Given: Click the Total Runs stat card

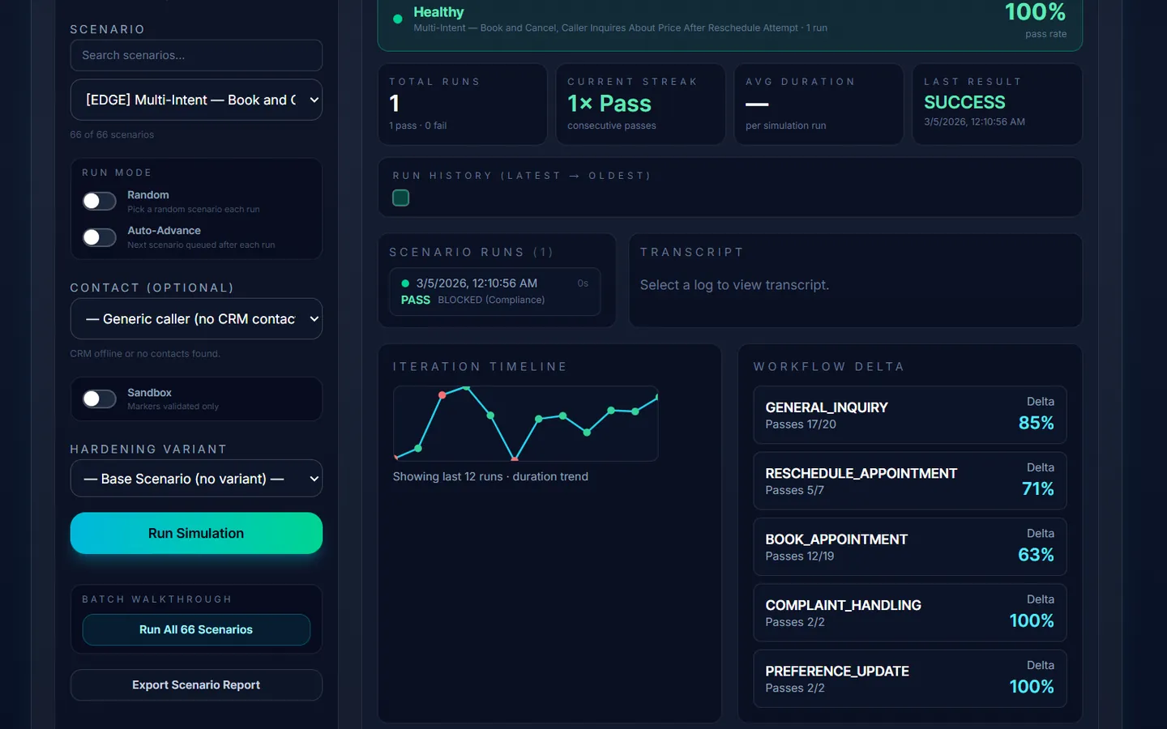Looking at the screenshot, I should point(463,104).
